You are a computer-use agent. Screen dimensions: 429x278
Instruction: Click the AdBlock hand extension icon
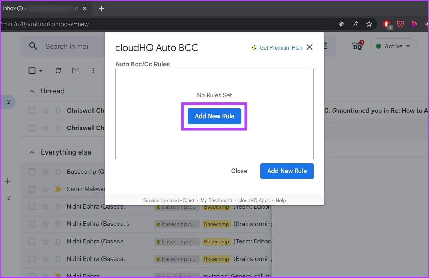coord(387,24)
